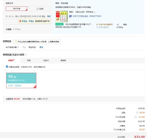The image size is (147, 138).
Task: Toggle the 优惠组合推荐 checkbox
Action: [7, 67]
